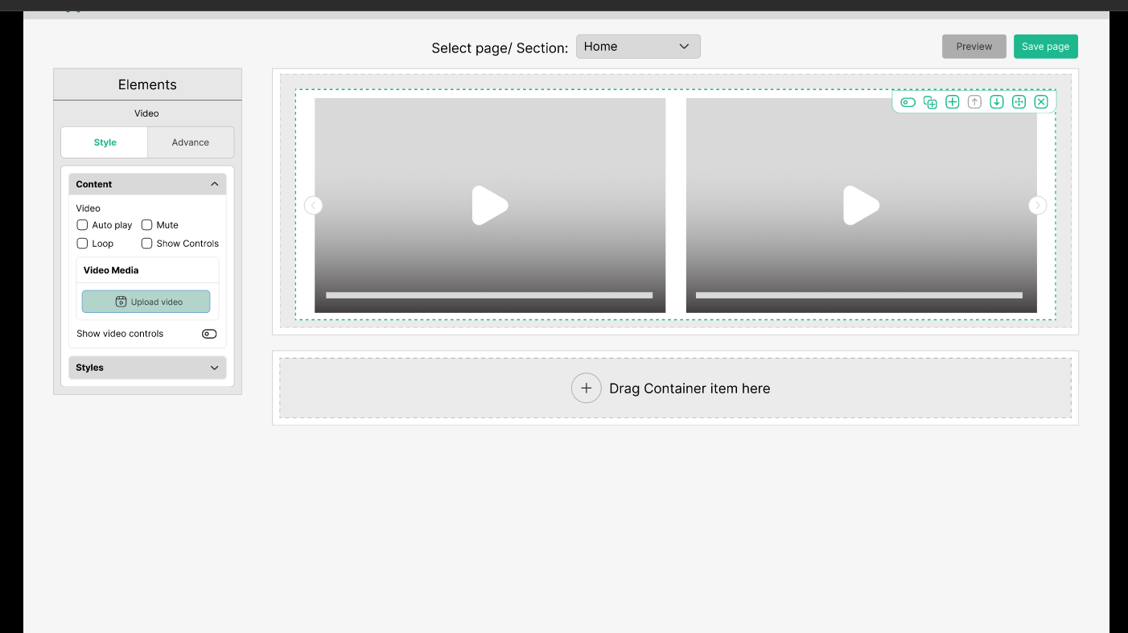Enable the Mute checkbox
This screenshot has height=633, width=1128.
pos(146,225)
